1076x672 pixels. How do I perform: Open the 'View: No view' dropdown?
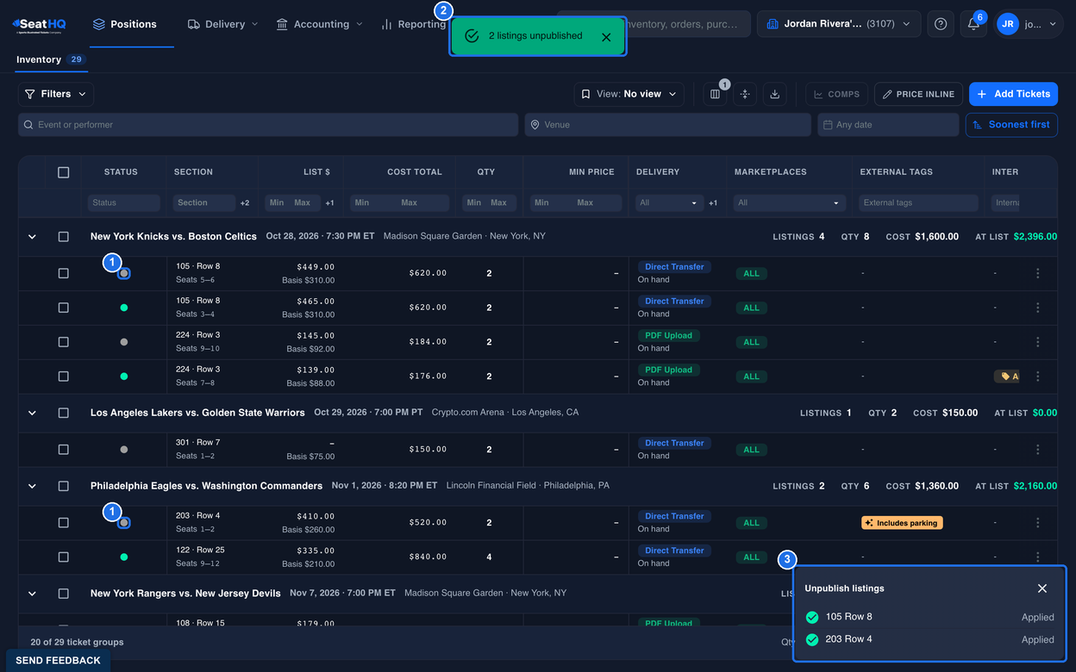[629, 94]
